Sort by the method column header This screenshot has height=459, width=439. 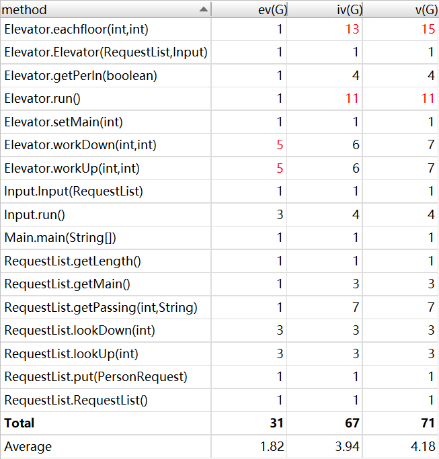pyautogui.click(x=106, y=9)
